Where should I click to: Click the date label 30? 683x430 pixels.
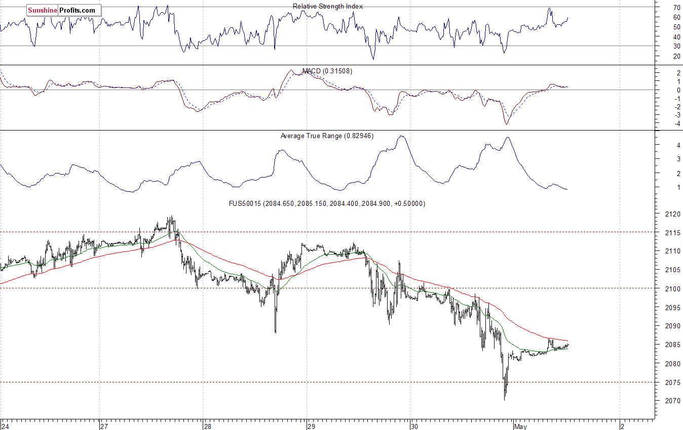(414, 426)
